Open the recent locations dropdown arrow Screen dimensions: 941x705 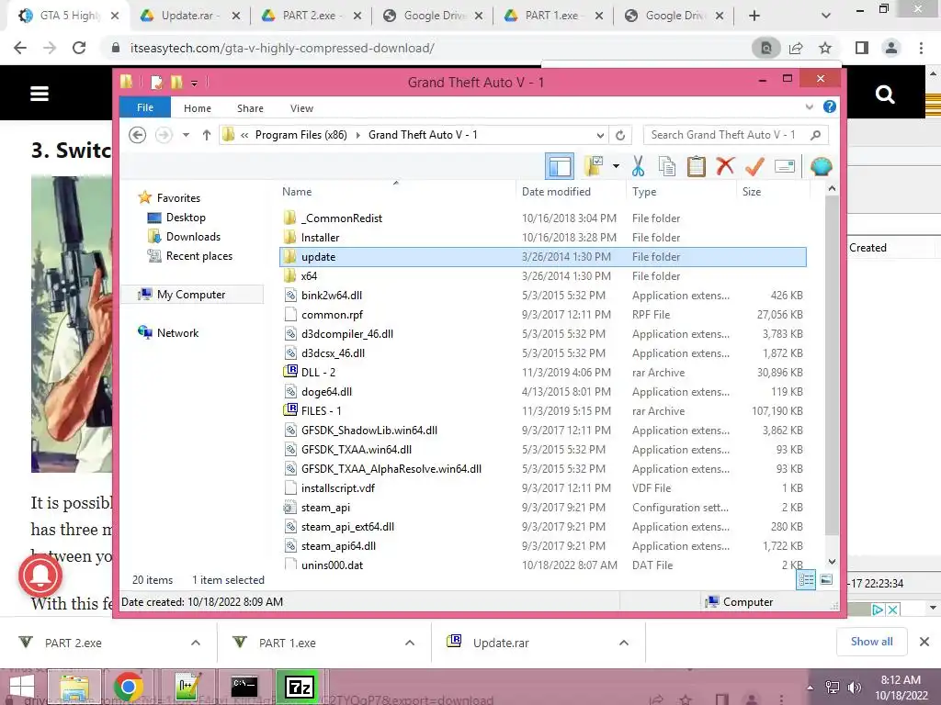tap(186, 135)
